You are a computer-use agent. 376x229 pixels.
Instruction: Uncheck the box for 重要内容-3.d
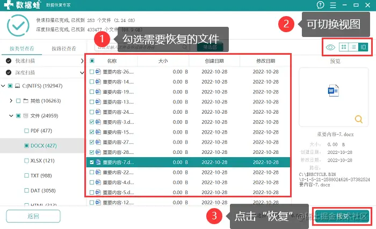pyautogui.click(x=92, y=122)
